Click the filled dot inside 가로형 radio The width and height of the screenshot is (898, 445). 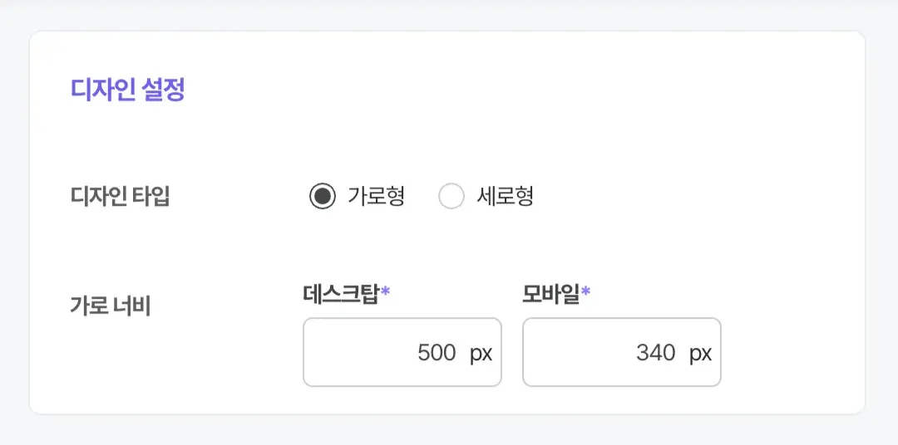coord(322,197)
